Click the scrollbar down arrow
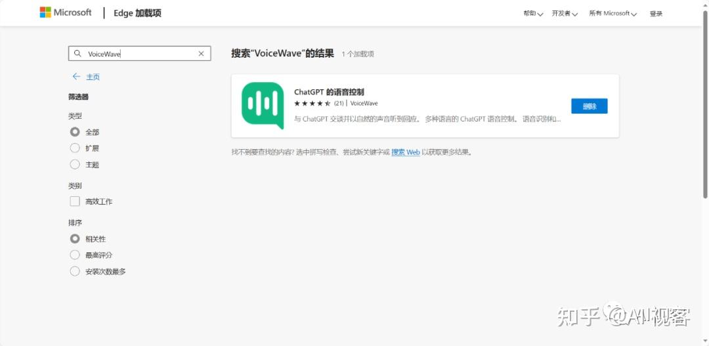The image size is (709, 346). pos(705,341)
